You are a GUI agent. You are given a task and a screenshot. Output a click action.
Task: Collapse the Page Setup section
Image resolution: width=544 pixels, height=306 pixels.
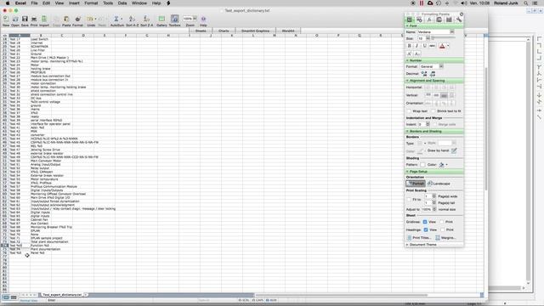pyautogui.click(x=407, y=172)
